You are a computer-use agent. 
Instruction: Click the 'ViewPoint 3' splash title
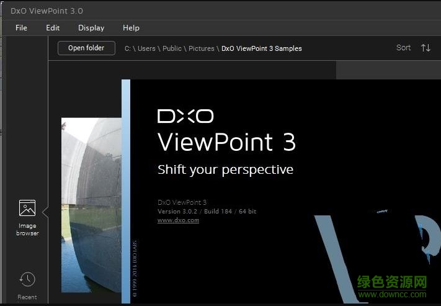tap(226, 142)
